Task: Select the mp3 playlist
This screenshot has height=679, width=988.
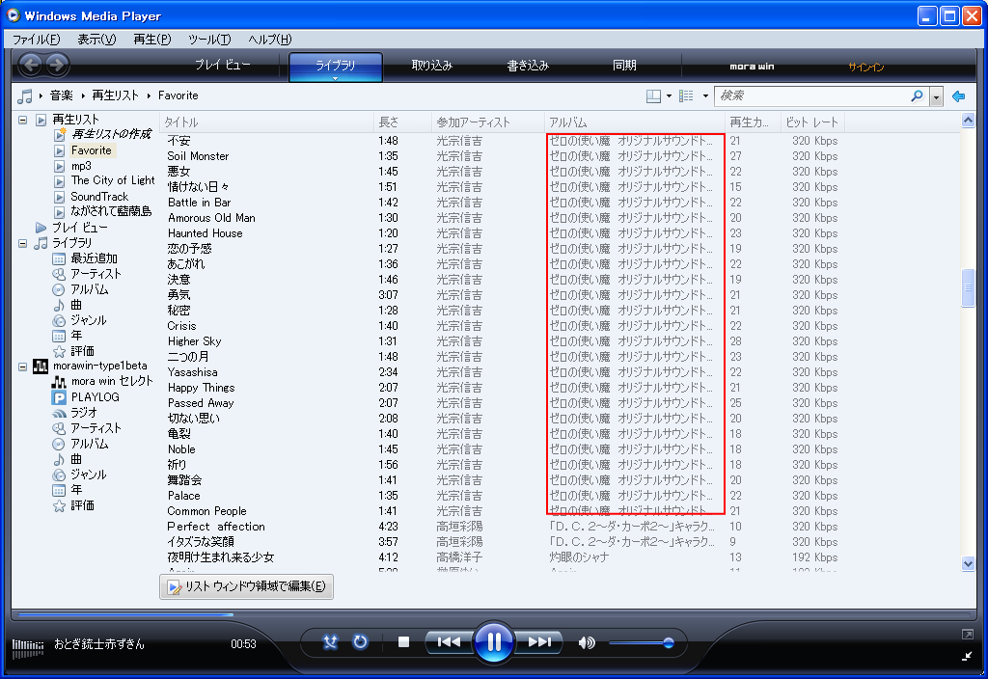Action: click(x=81, y=166)
